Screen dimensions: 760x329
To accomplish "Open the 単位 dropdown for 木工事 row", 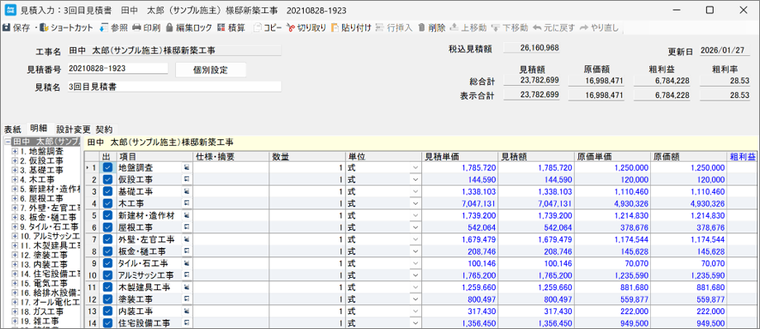I will [x=415, y=204].
